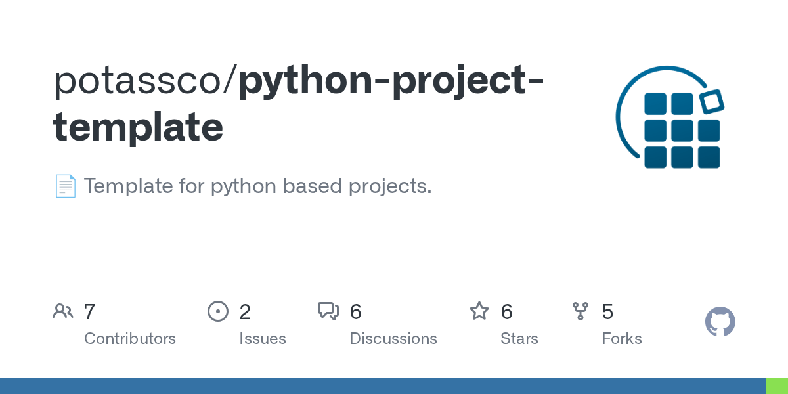The height and width of the screenshot is (394, 788).
Task: Open the Contributors label link
Action: [130, 339]
